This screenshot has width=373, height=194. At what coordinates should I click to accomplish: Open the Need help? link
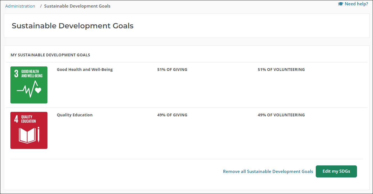(356, 4)
